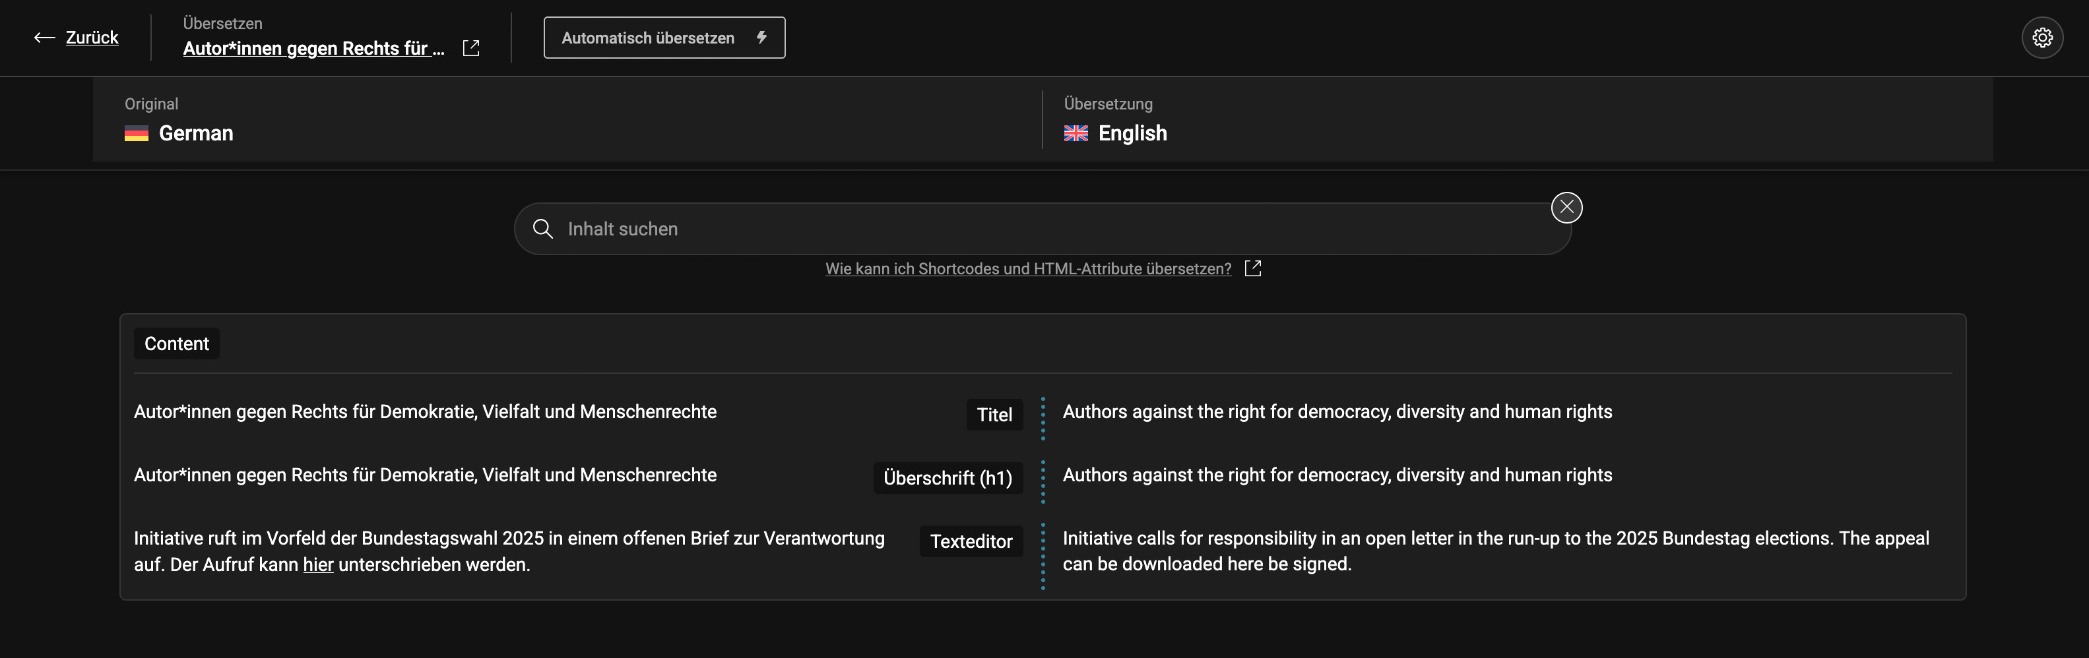Go back via the Zurück link
Viewport: 2089px width, 658px height.
(x=92, y=38)
